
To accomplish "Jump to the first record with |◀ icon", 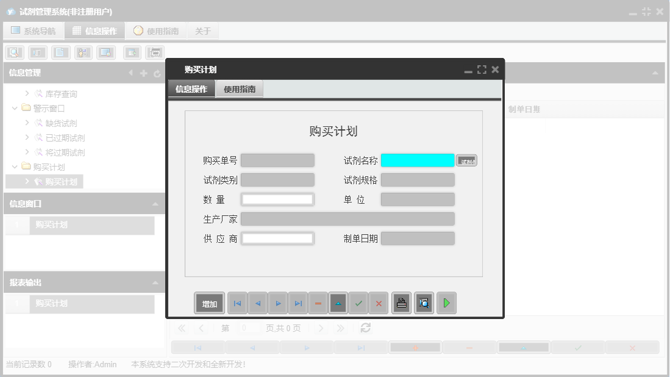I will pos(237,303).
